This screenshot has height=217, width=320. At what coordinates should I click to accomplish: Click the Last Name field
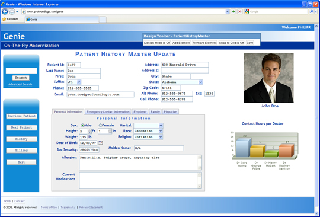[x=84, y=71]
